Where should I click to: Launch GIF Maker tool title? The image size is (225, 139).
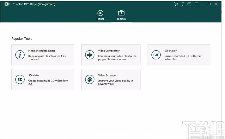coord(170,51)
